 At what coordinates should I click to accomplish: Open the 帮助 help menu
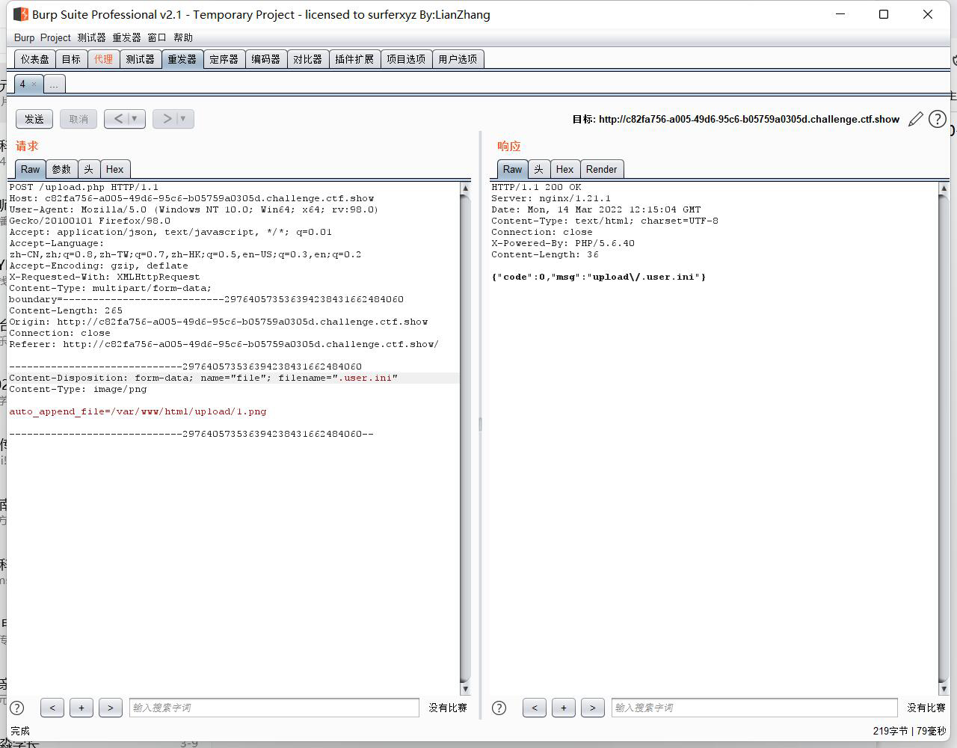[183, 37]
